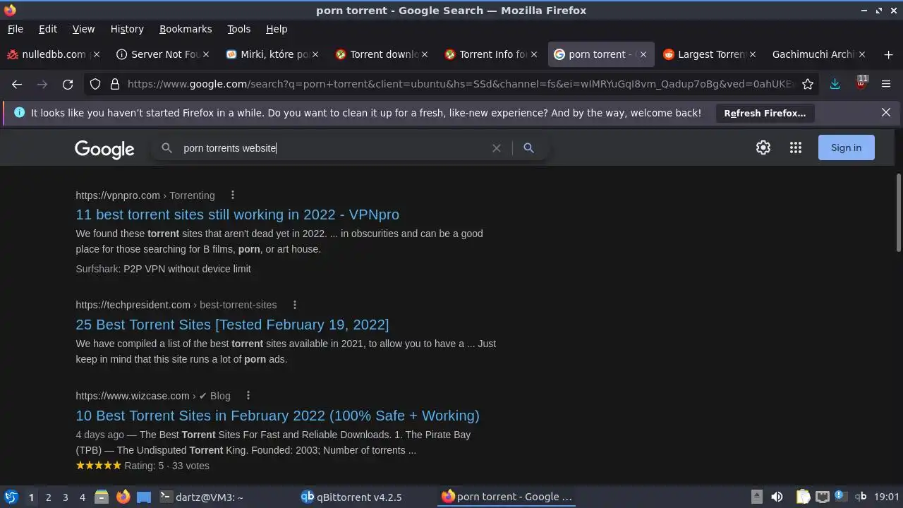Open the File menu

16,29
